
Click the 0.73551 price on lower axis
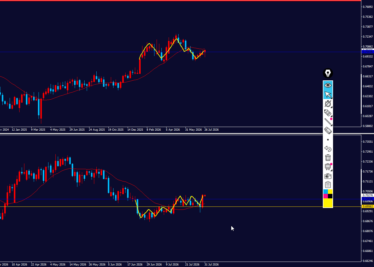[x=368, y=141]
